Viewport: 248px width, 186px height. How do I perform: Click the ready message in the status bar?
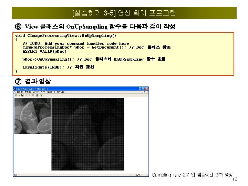[15, 175]
